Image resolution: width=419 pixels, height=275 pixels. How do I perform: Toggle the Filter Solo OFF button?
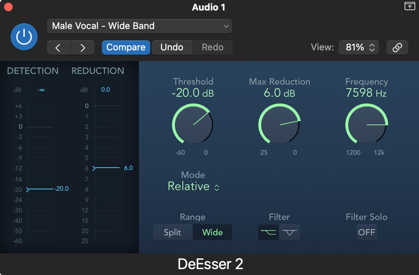coord(366,232)
